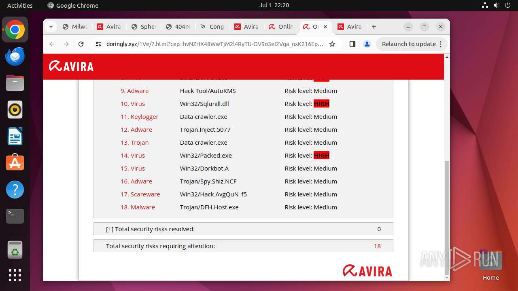Screen dimensions: 518x291
Task: Click Trojan/DFH.Host.exe file name
Action: (x=209, y=207)
